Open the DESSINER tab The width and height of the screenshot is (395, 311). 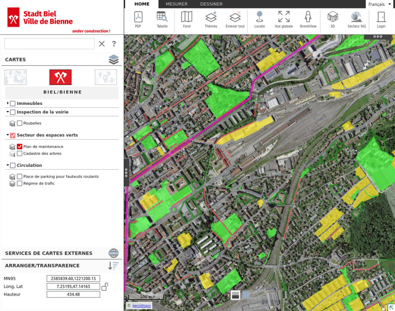point(211,4)
